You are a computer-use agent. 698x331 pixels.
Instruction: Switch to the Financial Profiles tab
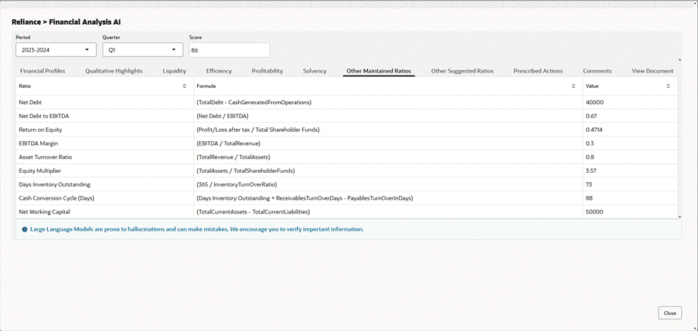[43, 71]
